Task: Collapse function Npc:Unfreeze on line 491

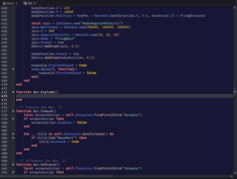Action: click(13, 165)
